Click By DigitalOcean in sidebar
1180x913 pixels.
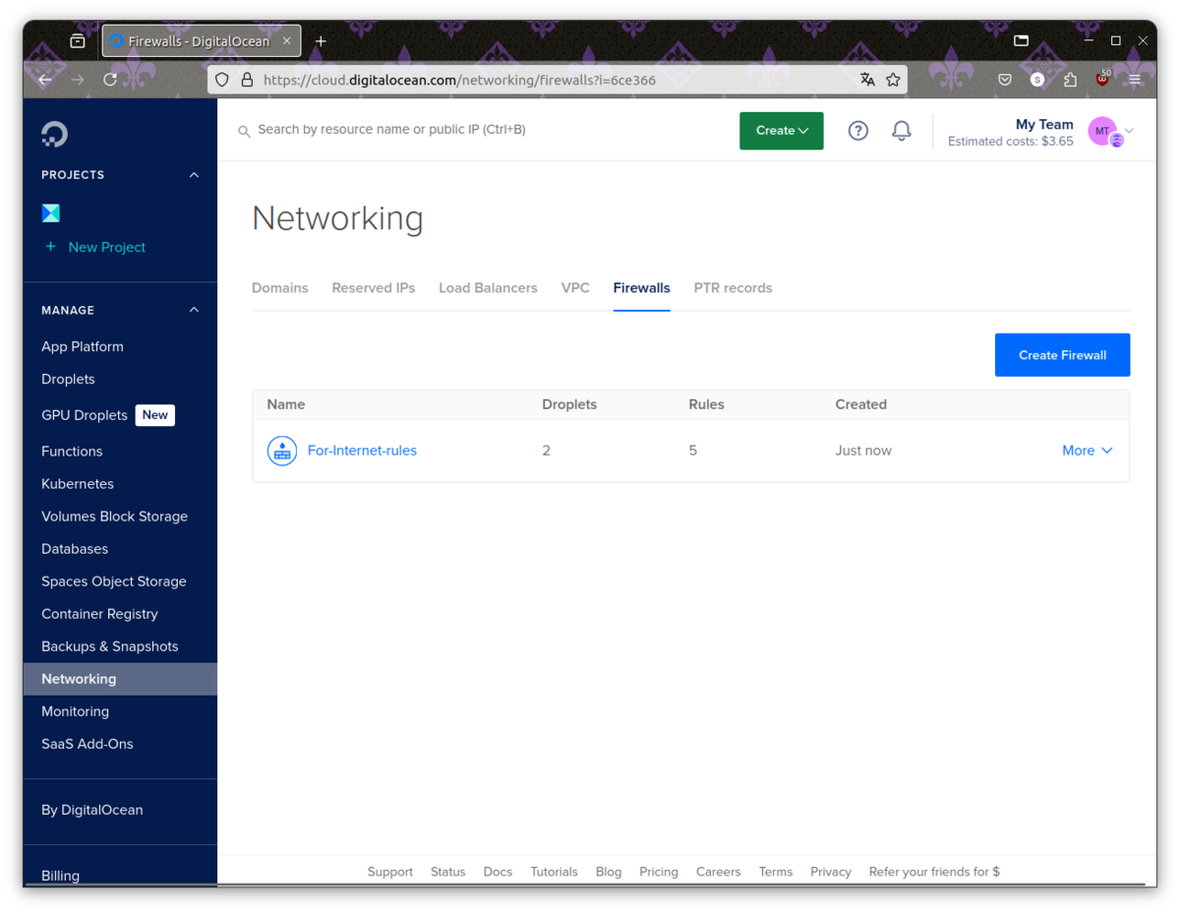tap(92, 810)
